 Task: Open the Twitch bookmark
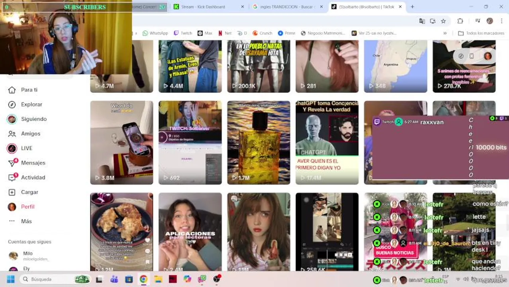click(183, 33)
